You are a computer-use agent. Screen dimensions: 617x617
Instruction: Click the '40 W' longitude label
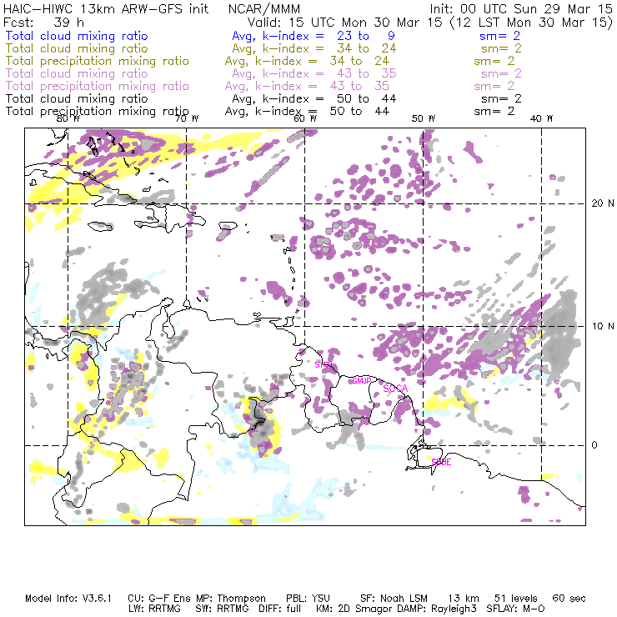pyautogui.click(x=541, y=118)
